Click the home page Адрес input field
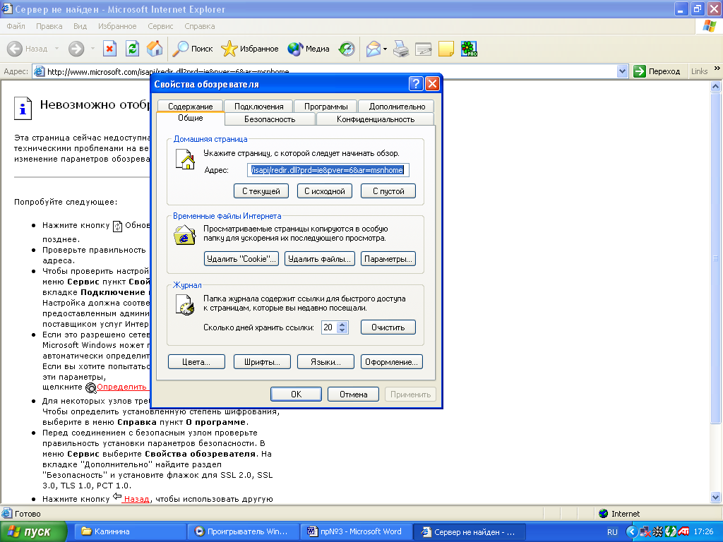The image size is (723, 542). [x=328, y=170]
